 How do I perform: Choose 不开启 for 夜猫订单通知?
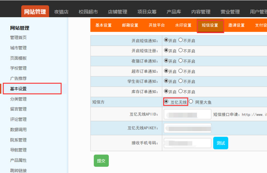[x=180, y=61]
